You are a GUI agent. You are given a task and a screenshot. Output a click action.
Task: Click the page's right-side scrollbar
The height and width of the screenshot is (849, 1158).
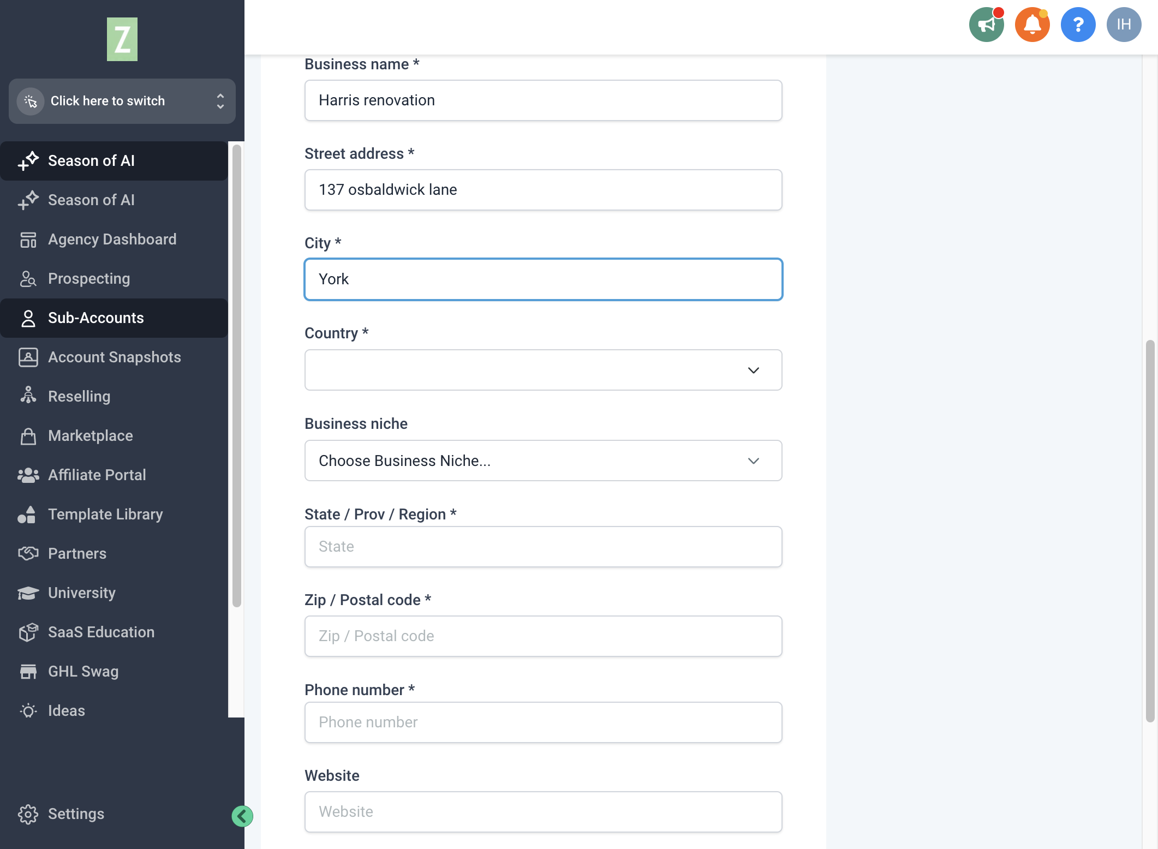coord(1150,531)
